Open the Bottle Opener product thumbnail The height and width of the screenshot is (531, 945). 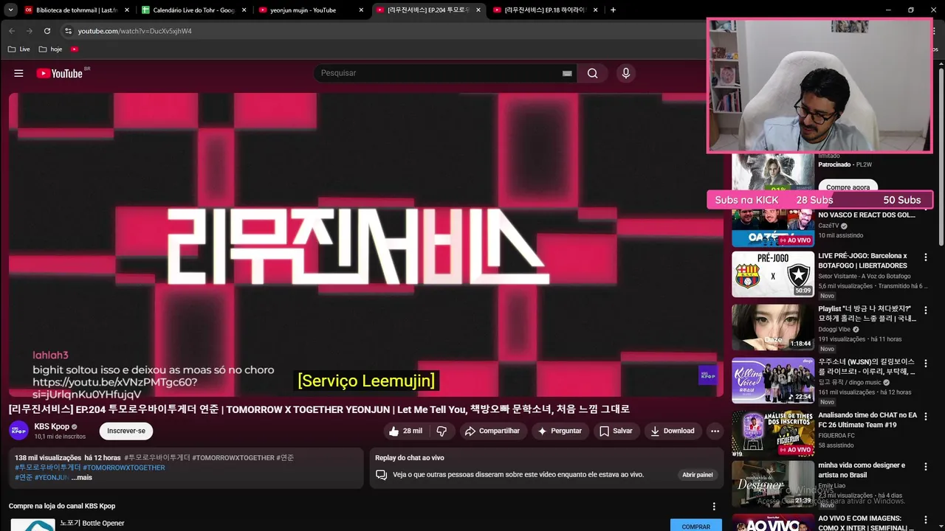coord(32,525)
